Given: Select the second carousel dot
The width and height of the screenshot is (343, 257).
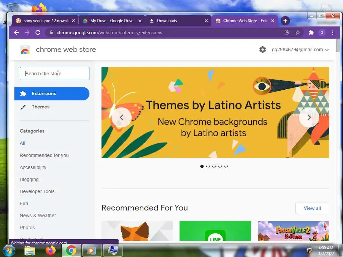Looking at the screenshot, I should [x=208, y=166].
